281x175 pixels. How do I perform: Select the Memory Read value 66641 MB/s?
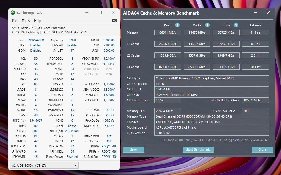(x=168, y=32)
